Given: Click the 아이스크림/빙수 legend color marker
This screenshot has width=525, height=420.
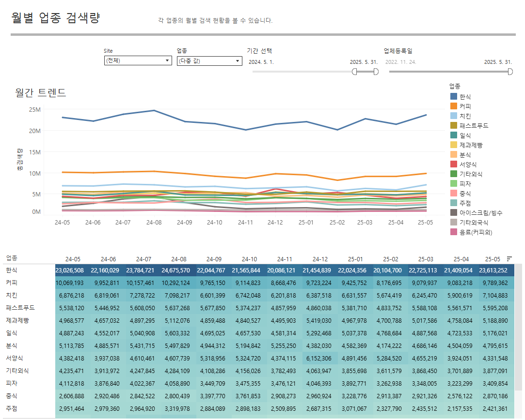Looking at the screenshot, I should click(x=454, y=212).
